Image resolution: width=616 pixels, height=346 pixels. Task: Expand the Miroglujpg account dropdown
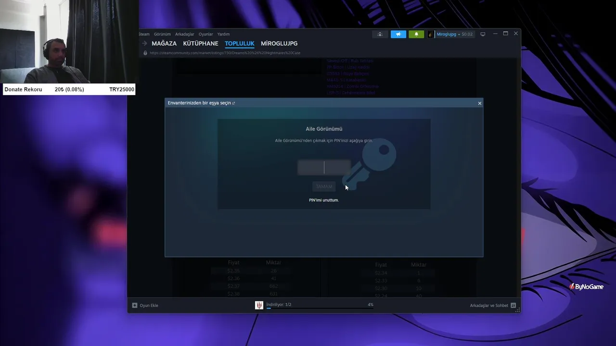coord(448,34)
